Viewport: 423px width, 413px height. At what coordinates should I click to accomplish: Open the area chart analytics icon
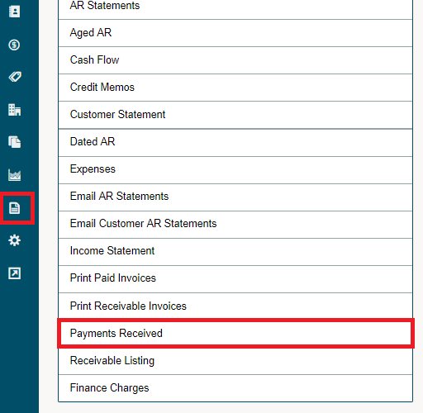tap(14, 175)
